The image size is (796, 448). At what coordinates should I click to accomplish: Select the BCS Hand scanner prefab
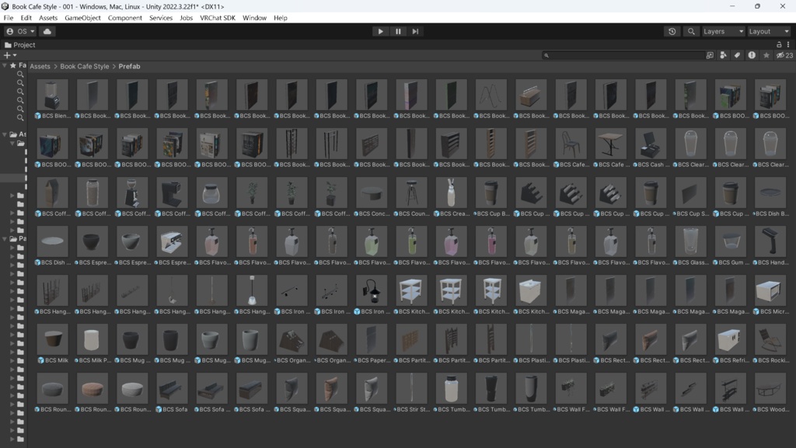[770, 241]
